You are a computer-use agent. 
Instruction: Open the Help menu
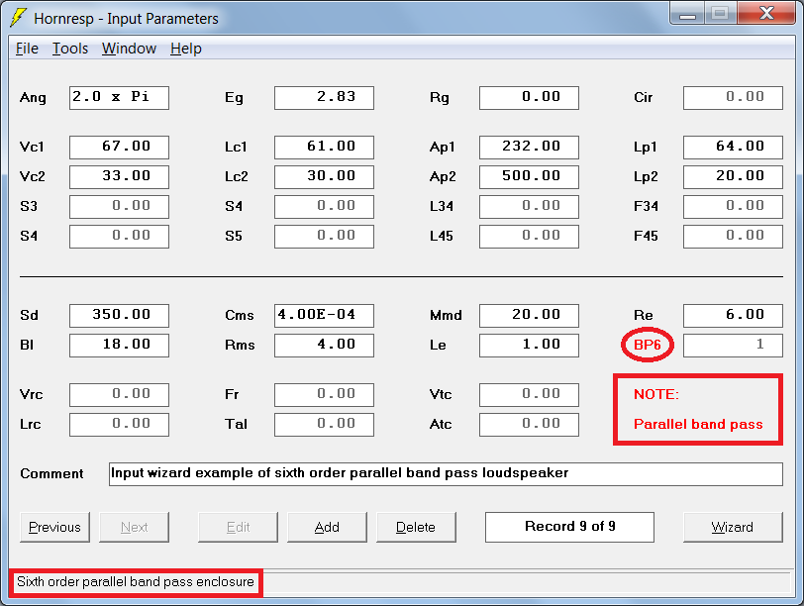click(185, 49)
